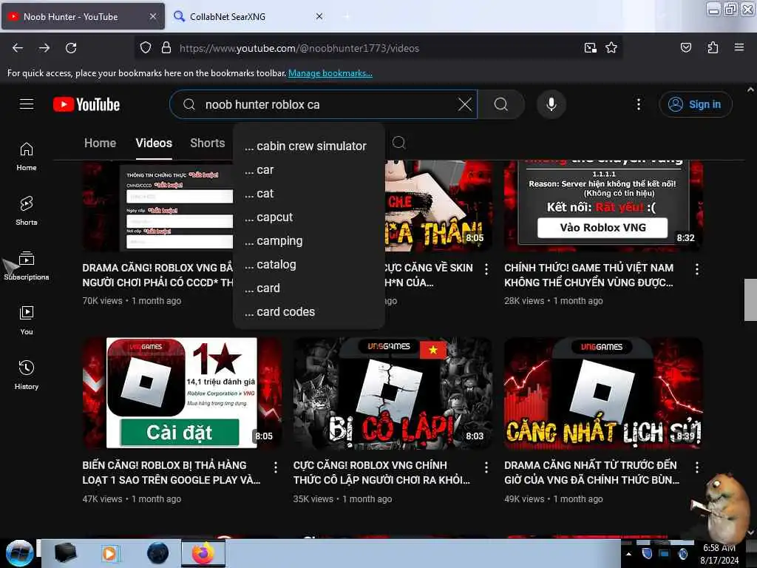This screenshot has width=757, height=568.
Task: Open the channel Home tab
Action: (x=100, y=143)
